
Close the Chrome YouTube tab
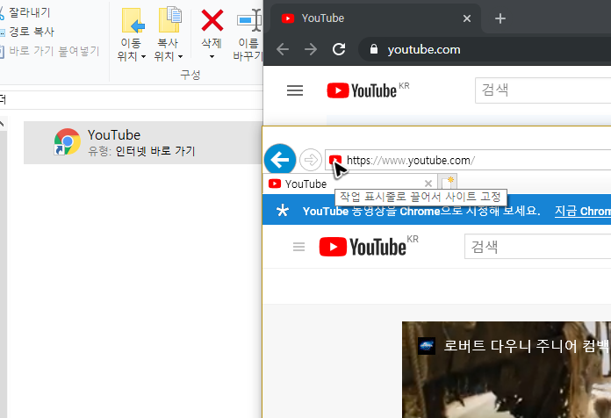click(467, 18)
